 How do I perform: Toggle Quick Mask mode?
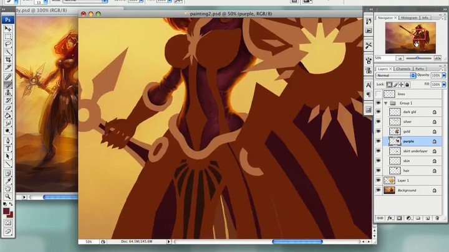coord(7,223)
